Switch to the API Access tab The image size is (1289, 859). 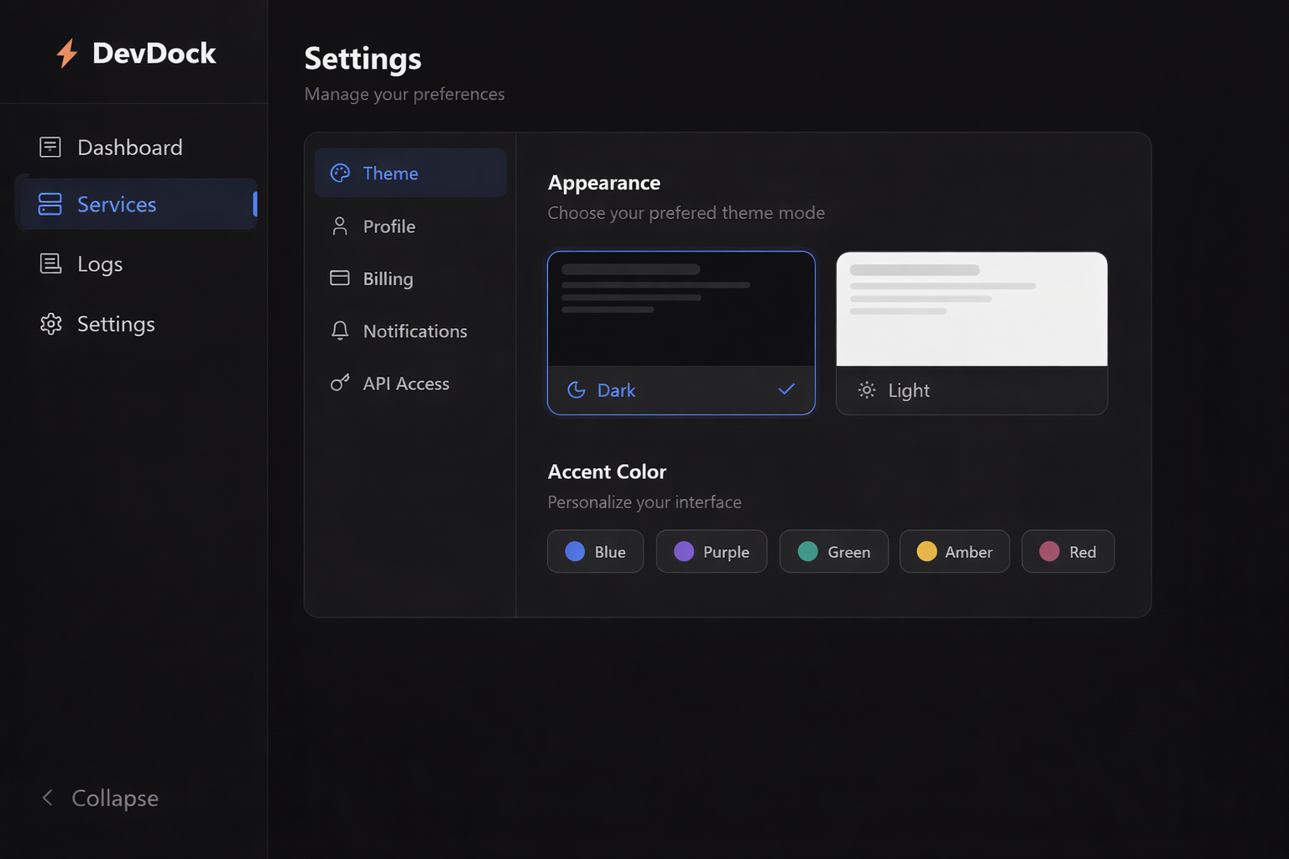pyautogui.click(x=405, y=383)
